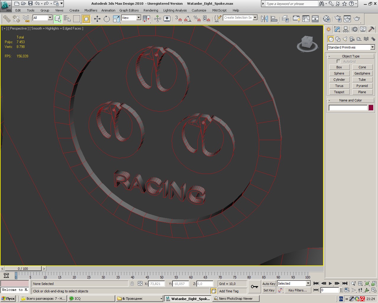378x303 pixels.
Task: Open the Render Setup dialog
Action: pyautogui.click(x=338, y=19)
